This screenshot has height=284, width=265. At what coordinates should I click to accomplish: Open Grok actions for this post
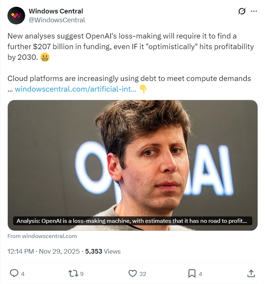click(x=241, y=11)
